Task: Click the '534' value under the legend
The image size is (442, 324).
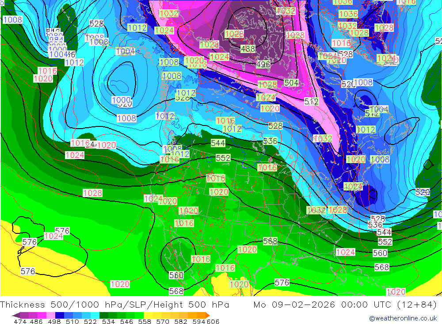Action: [109, 322]
